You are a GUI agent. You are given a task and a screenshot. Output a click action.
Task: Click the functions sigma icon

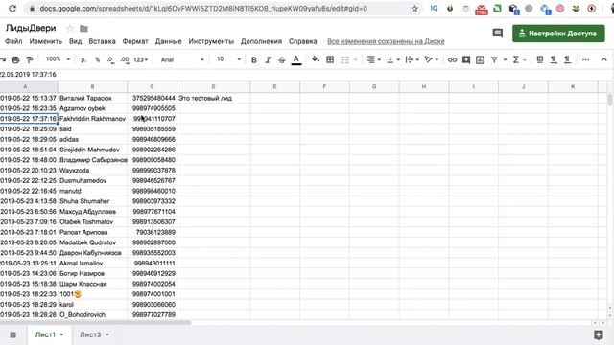click(x=516, y=59)
